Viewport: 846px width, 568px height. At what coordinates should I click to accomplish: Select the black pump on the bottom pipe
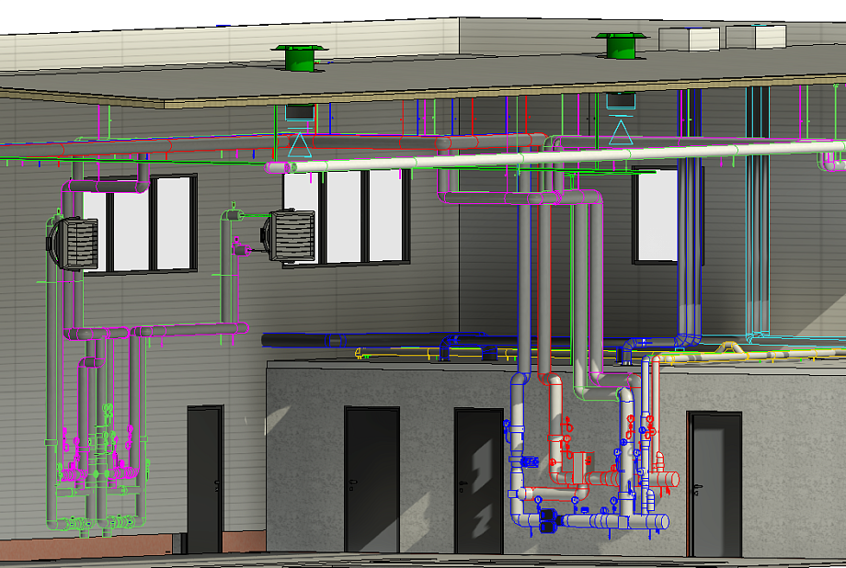549,521
